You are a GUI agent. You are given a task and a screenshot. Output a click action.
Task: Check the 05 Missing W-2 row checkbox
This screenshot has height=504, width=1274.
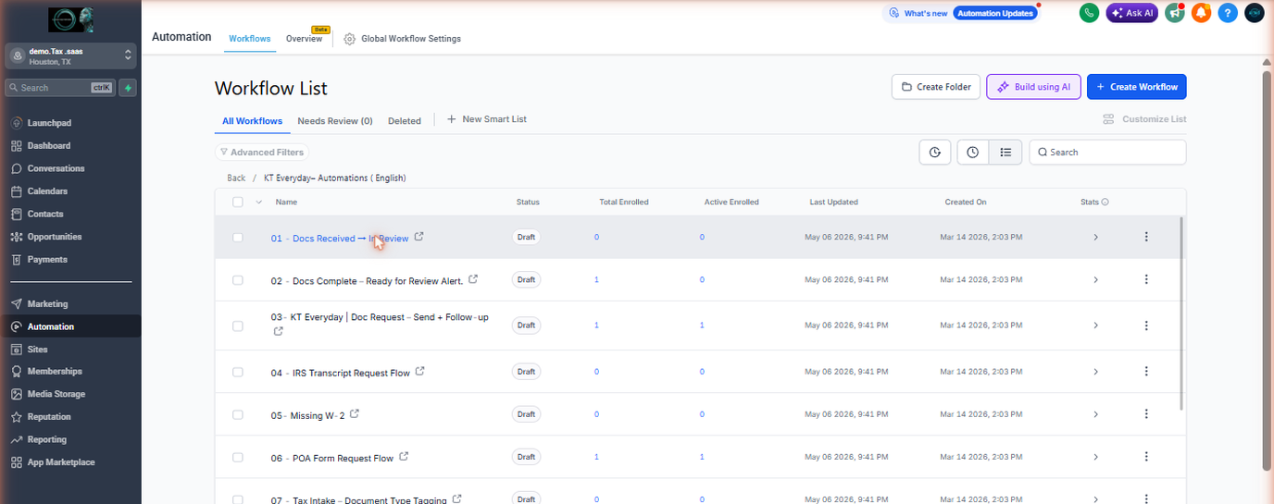click(x=238, y=414)
